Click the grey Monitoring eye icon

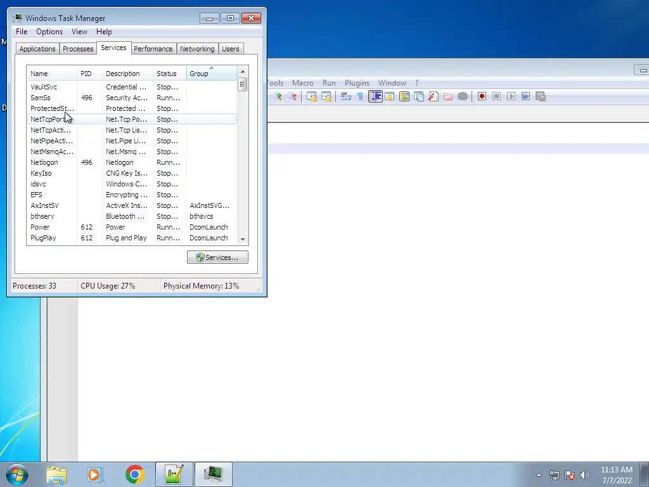[463, 96]
